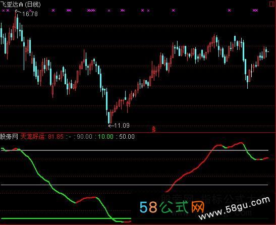
Task: Open the 天龙好运 indicator name
Action: (33, 136)
